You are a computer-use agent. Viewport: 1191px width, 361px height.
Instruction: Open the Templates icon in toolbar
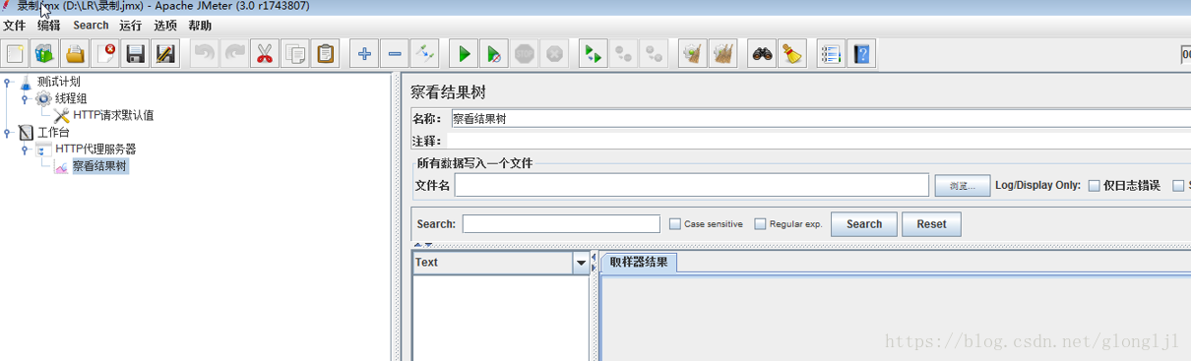point(45,53)
